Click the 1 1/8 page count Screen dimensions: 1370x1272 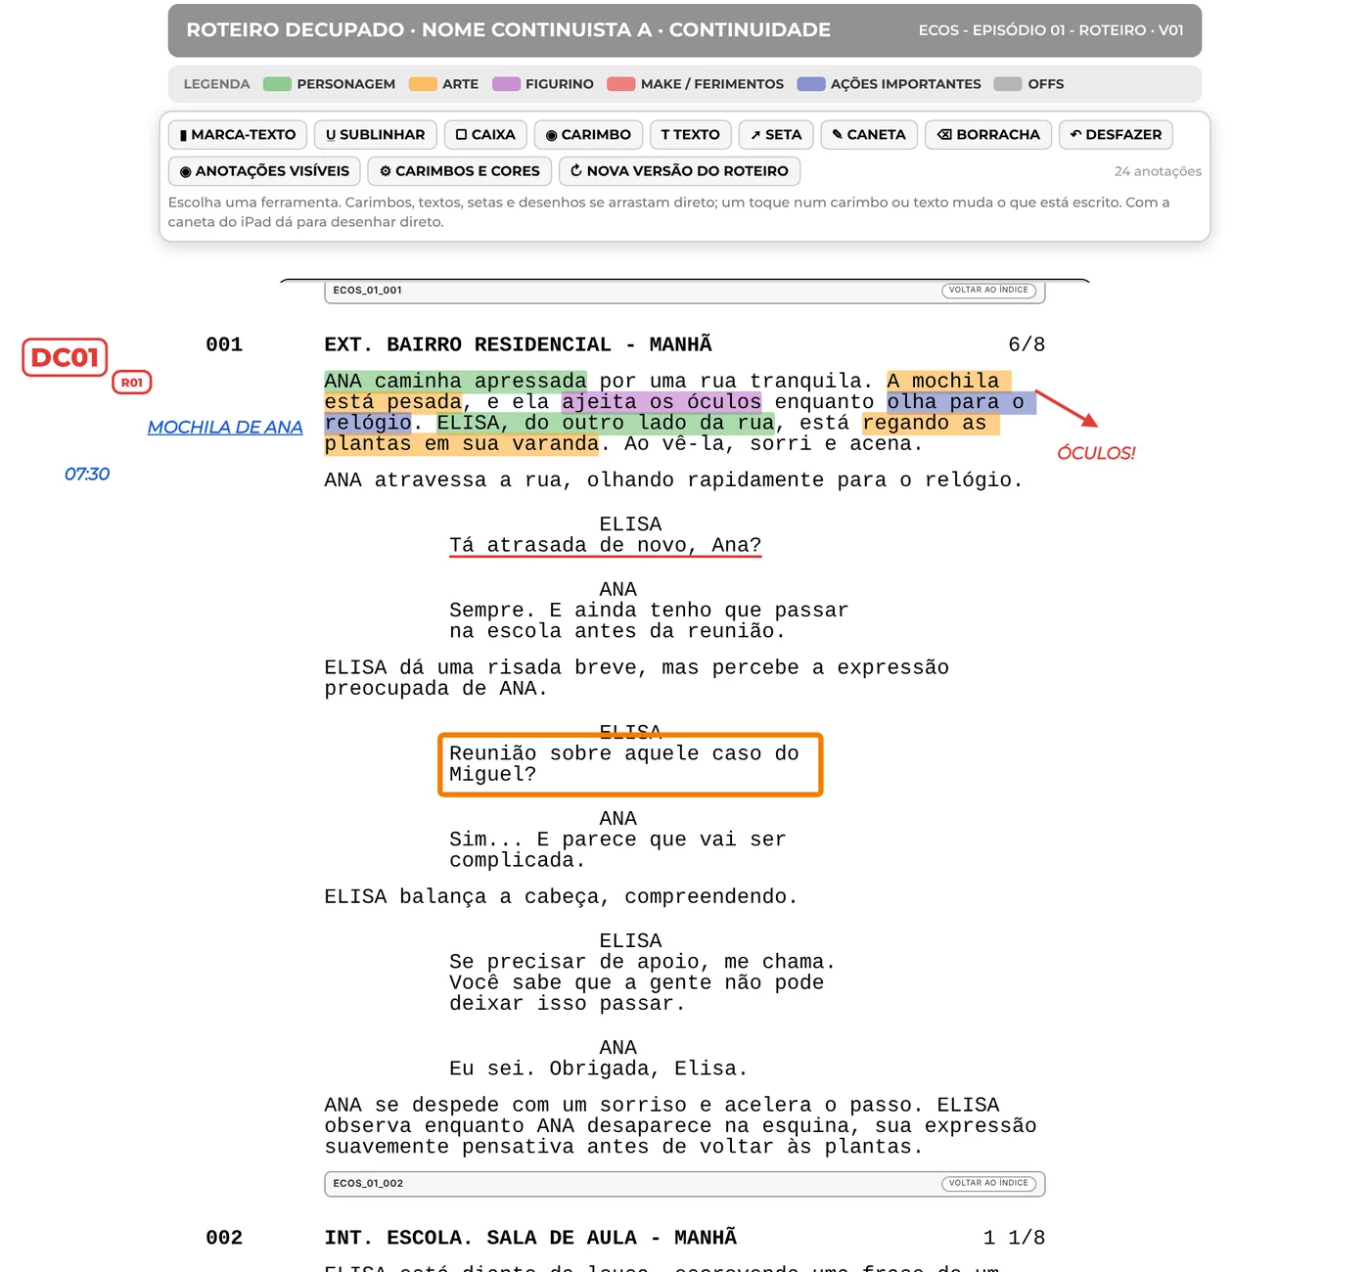pyautogui.click(x=1014, y=1238)
